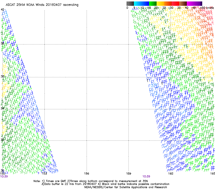Click the brown 35-40 knots legend color
Screen dimensions: 215x189
tap(183, 3)
